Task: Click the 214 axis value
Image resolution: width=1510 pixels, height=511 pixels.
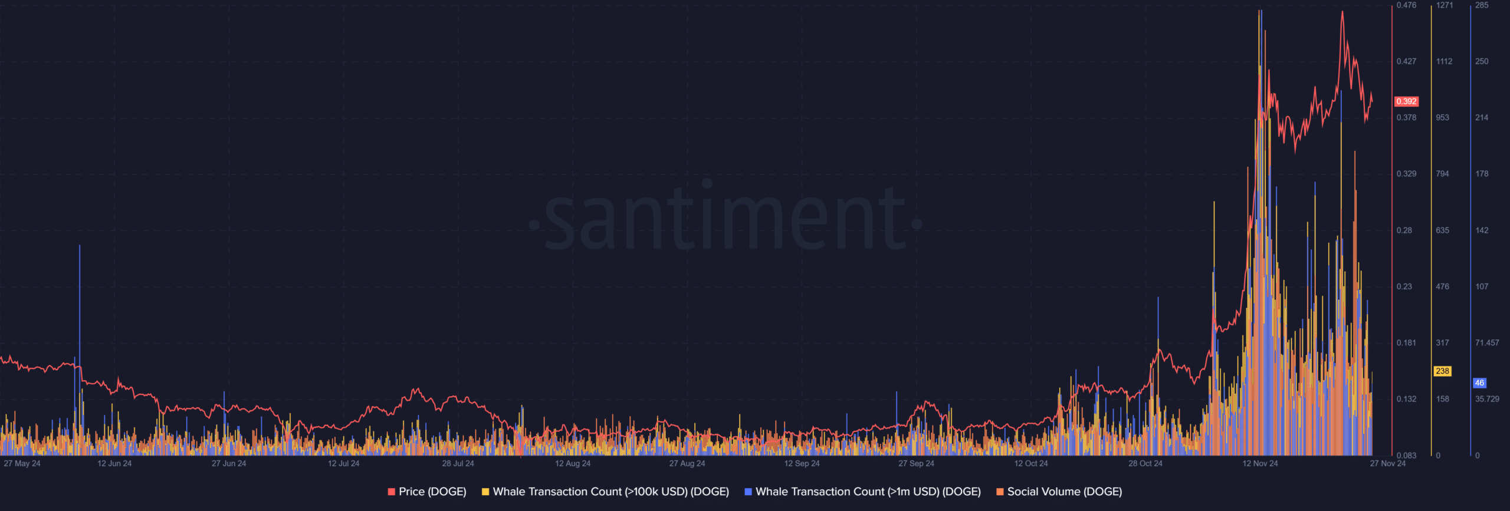Action: (x=1482, y=117)
